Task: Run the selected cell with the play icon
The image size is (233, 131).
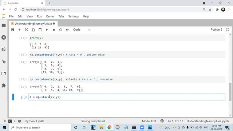Action: pyautogui.click(x=47, y=30)
